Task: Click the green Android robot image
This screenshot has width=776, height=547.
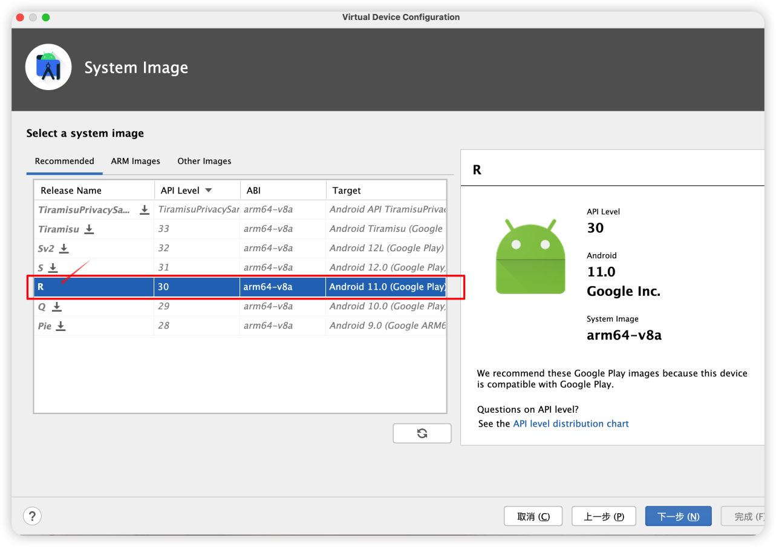Action: 530,257
